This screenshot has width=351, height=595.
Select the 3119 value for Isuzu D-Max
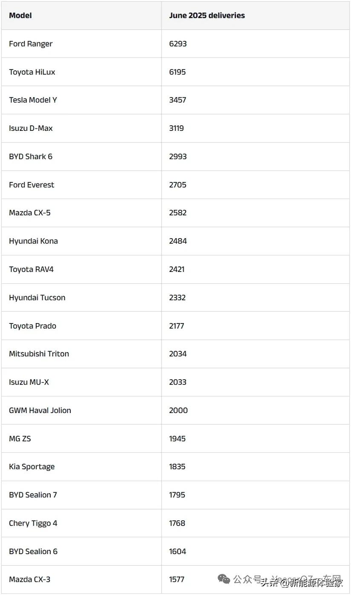point(176,128)
